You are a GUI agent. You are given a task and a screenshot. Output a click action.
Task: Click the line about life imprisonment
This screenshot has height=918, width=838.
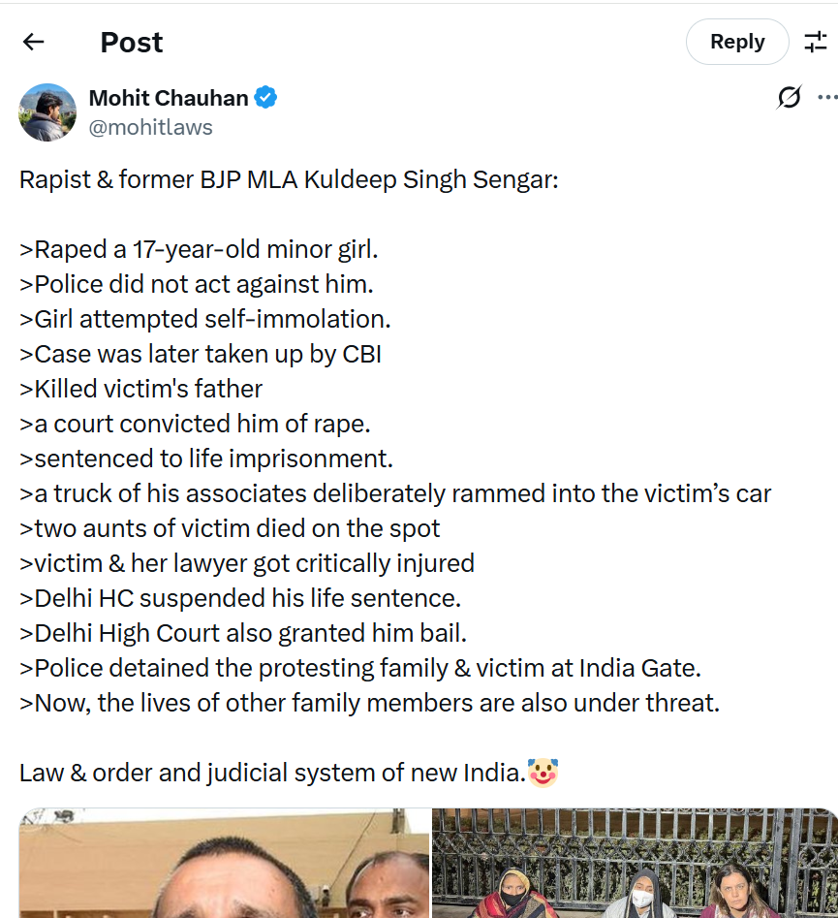(206, 459)
